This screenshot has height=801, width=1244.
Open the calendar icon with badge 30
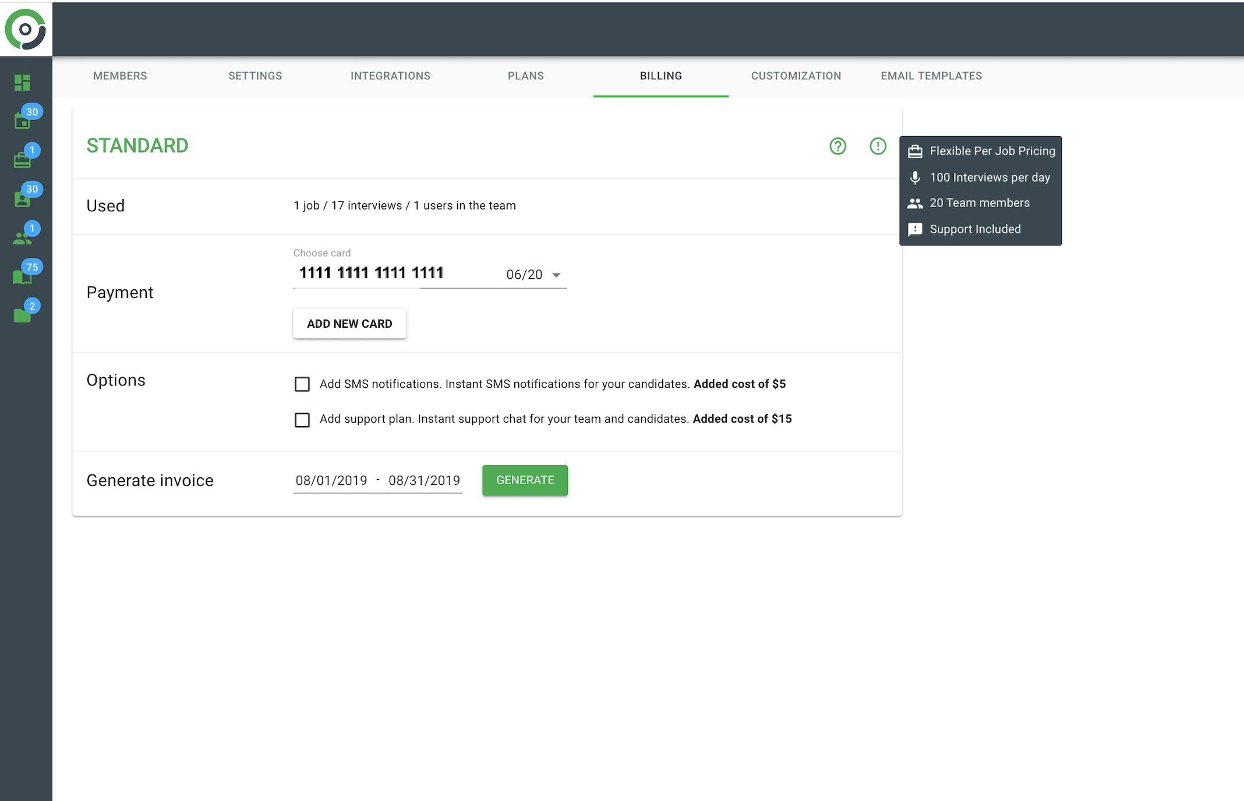[x=22, y=121]
